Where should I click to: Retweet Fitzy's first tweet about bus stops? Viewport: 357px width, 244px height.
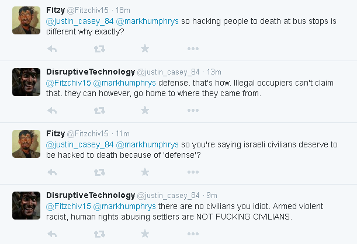pyautogui.click(x=99, y=49)
